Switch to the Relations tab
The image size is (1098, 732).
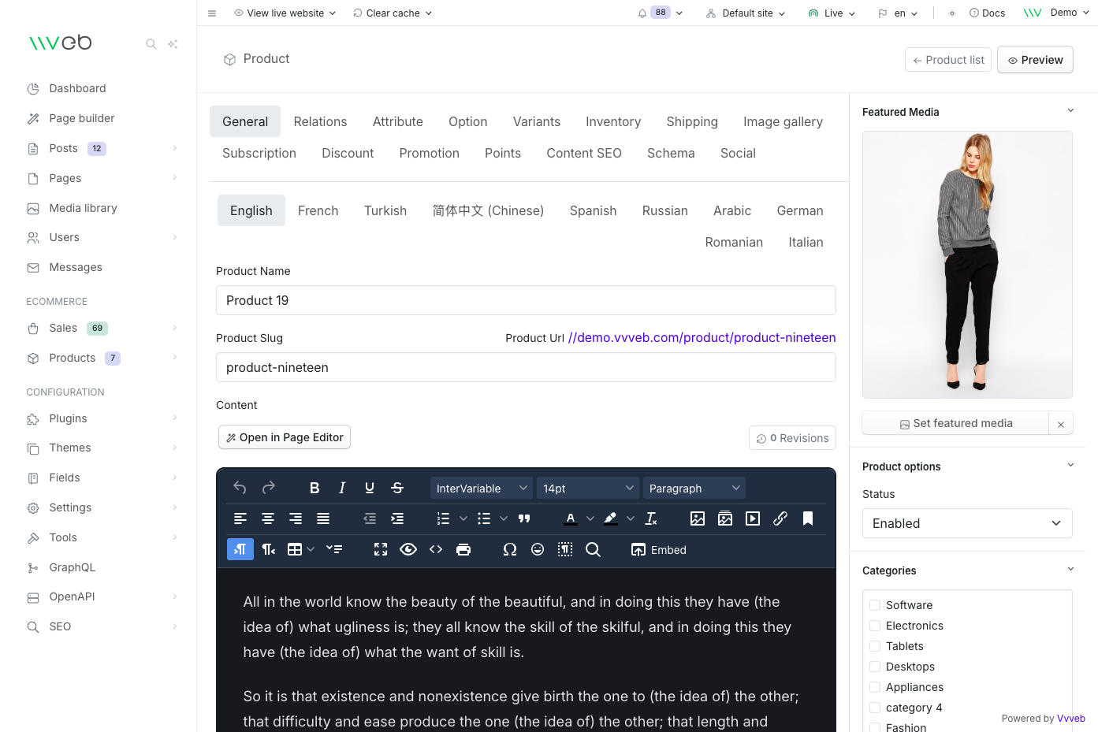click(x=320, y=121)
